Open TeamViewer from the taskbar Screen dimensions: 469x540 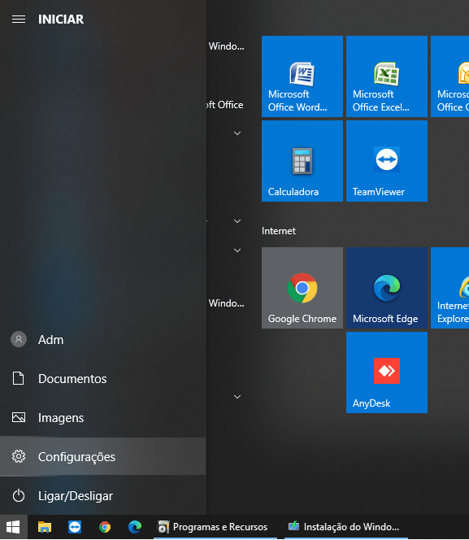(x=75, y=527)
